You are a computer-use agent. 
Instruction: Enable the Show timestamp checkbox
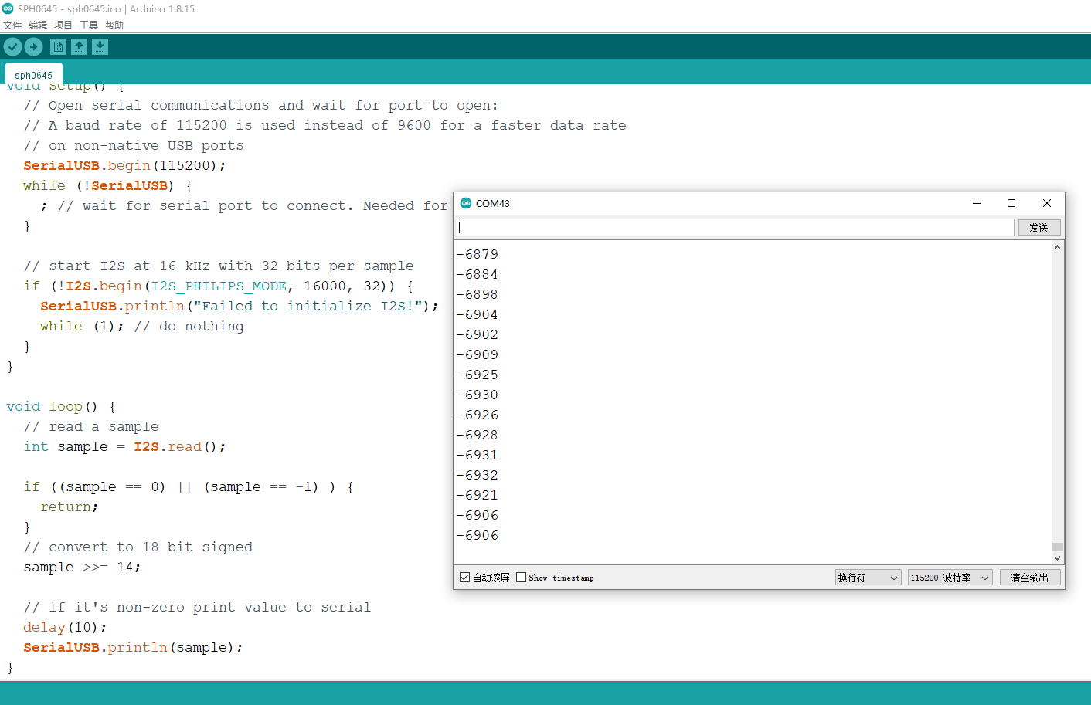[x=522, y=578]
